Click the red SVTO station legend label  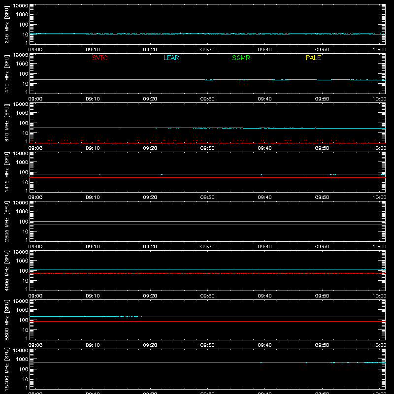[100, 58]
